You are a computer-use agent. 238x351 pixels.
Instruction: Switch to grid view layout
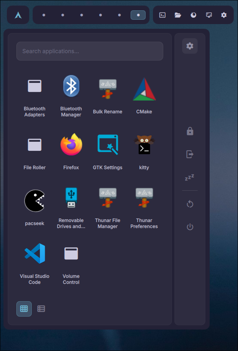pyautogui.click(x=24, y=309)
